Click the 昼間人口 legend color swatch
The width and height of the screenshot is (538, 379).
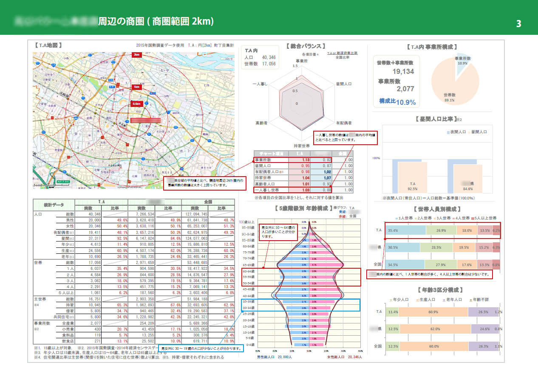468,132
